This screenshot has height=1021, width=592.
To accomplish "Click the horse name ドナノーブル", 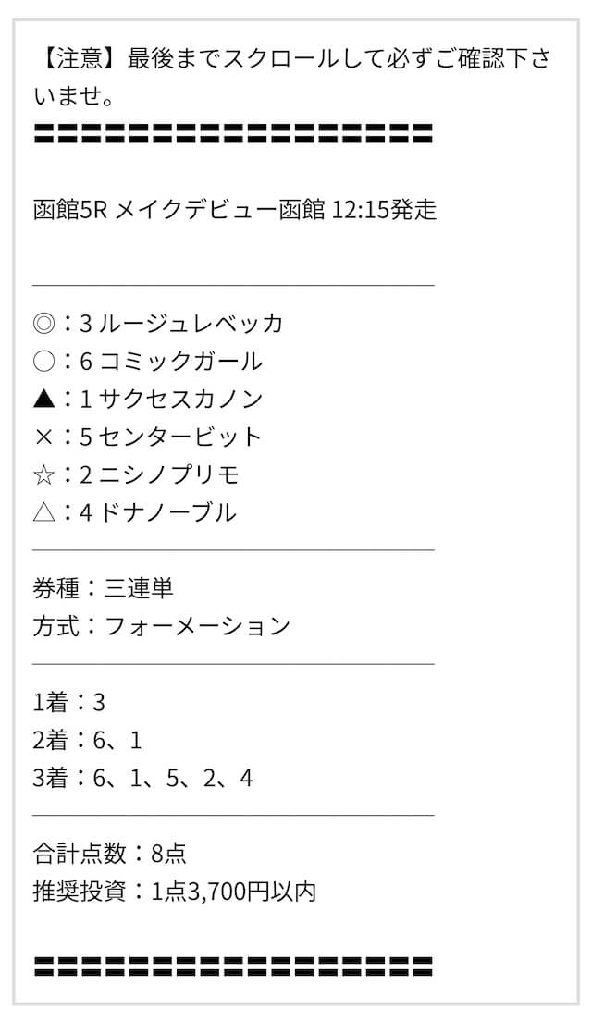I will (x=167, y=513).
